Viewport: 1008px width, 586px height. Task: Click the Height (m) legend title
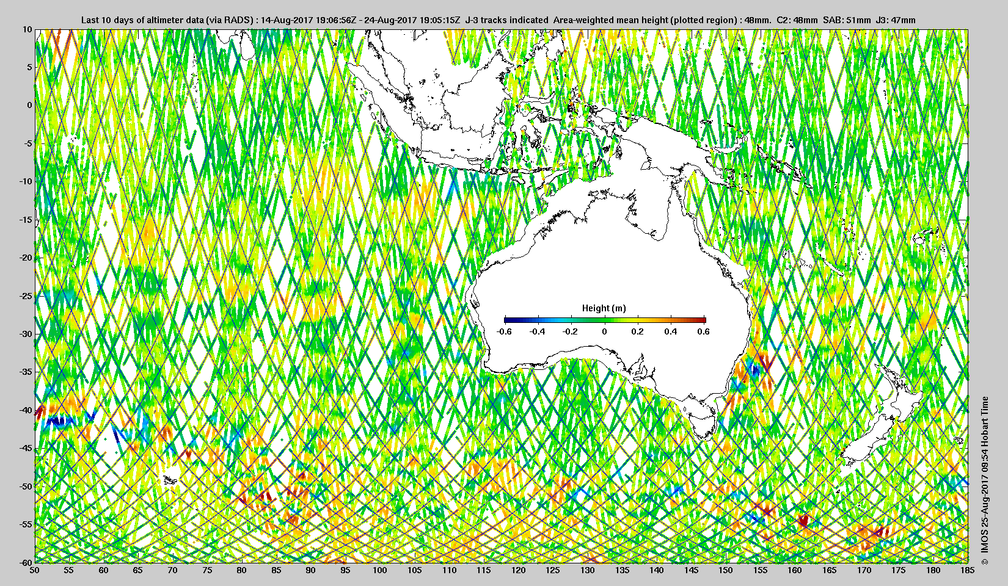(x=604, y=308)
